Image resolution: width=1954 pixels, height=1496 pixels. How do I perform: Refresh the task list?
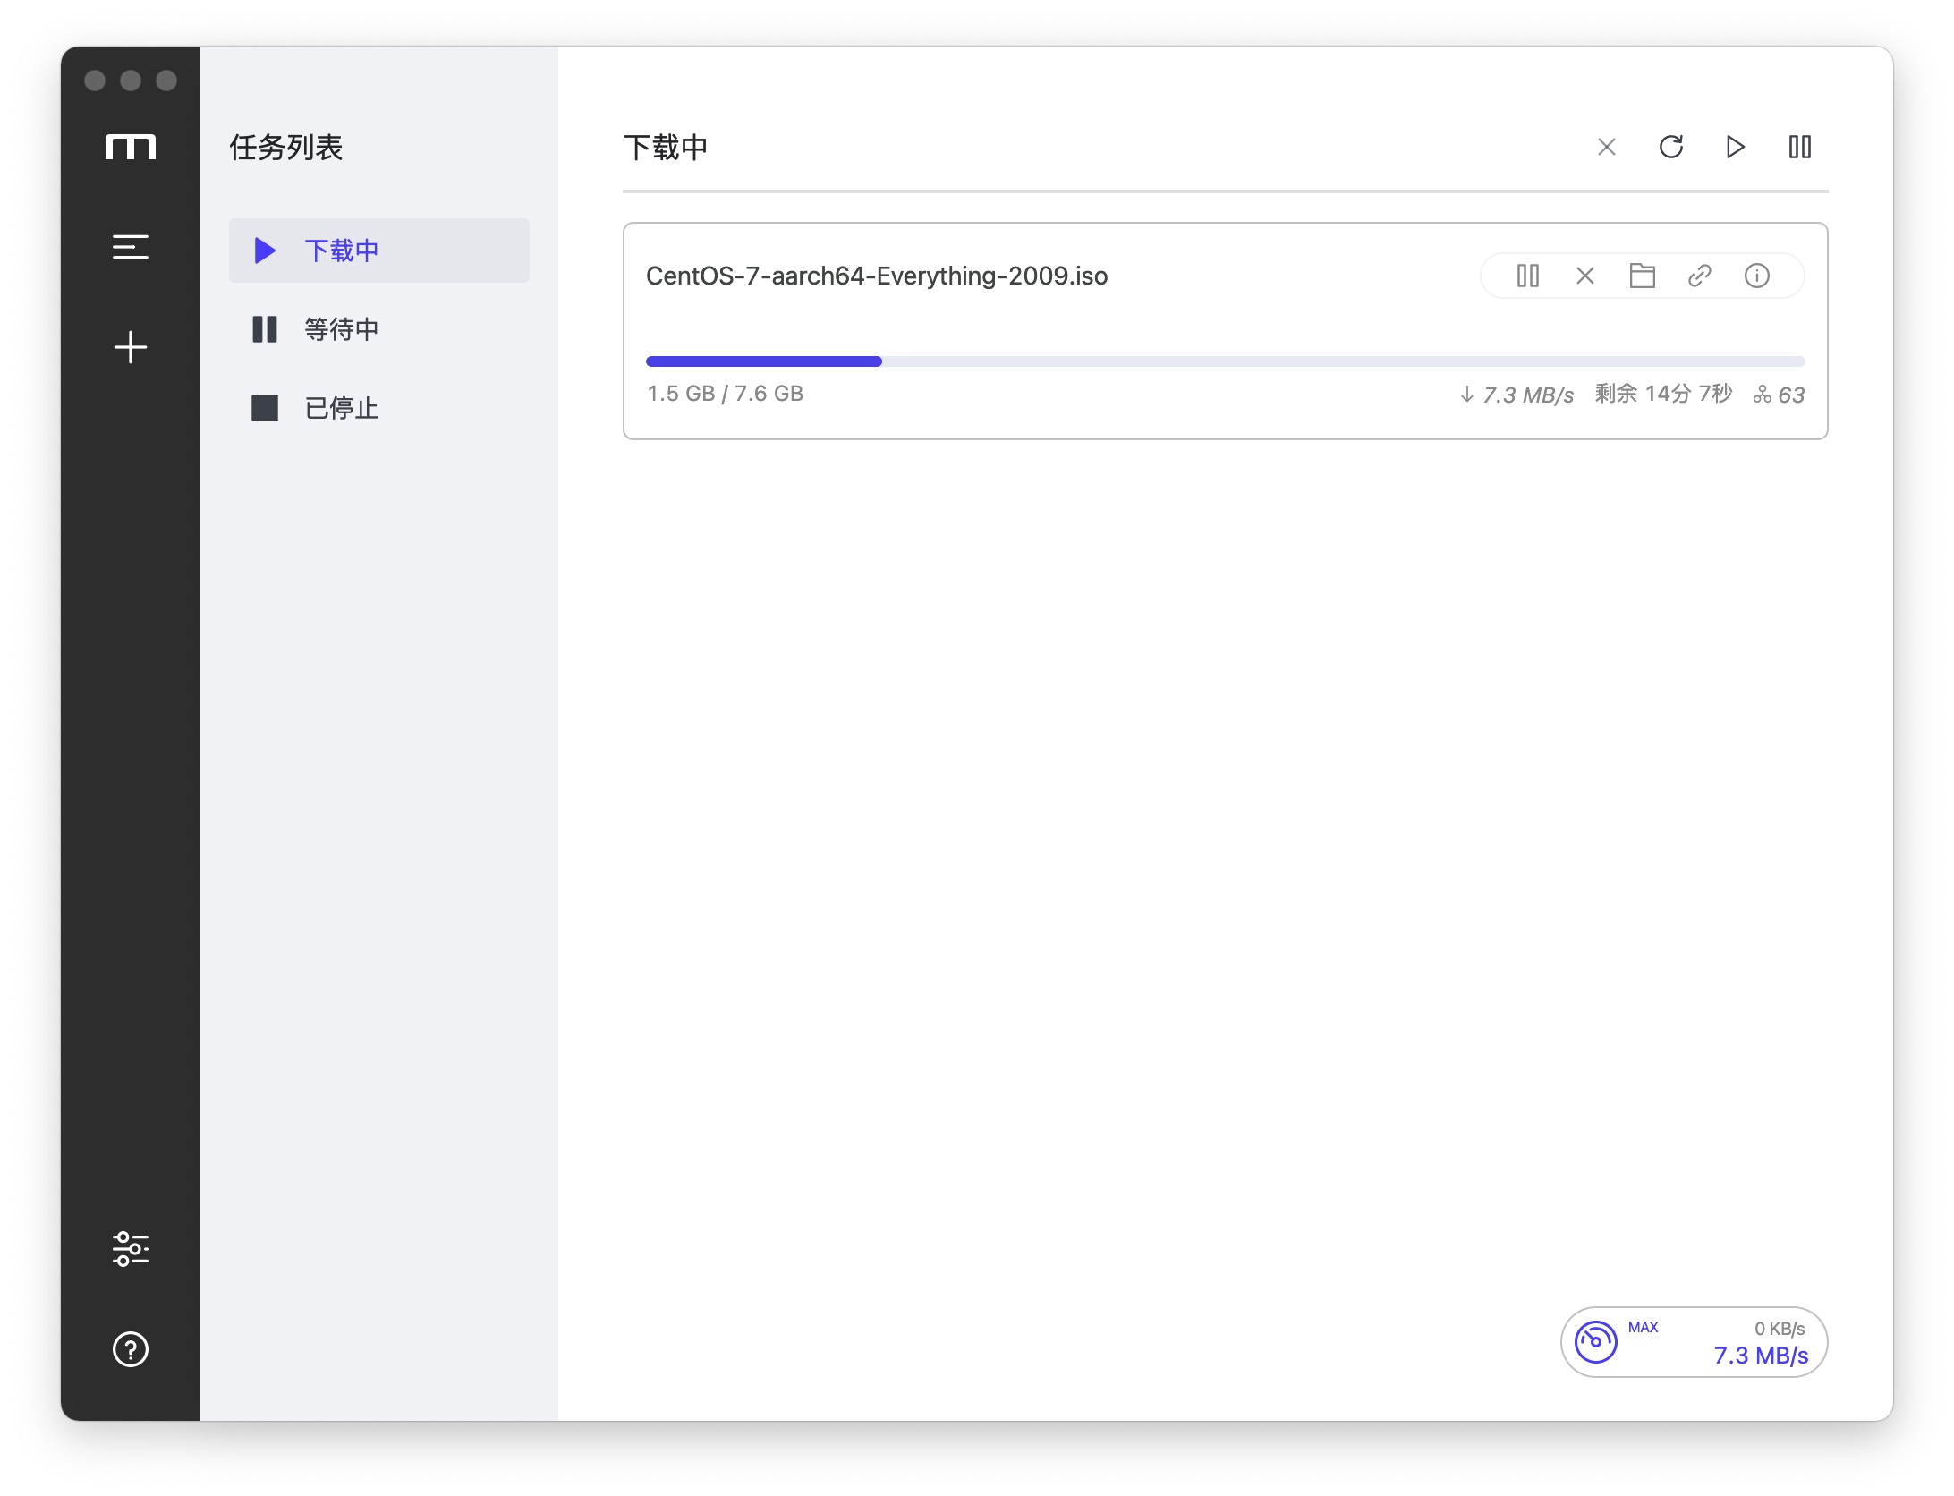[1671, 147]
